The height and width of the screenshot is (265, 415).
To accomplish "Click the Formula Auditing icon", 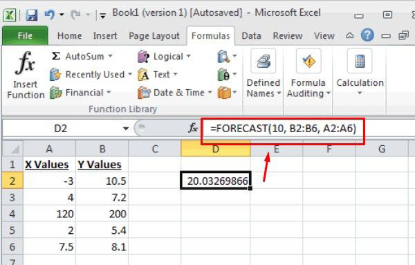I will click(308, 61).
